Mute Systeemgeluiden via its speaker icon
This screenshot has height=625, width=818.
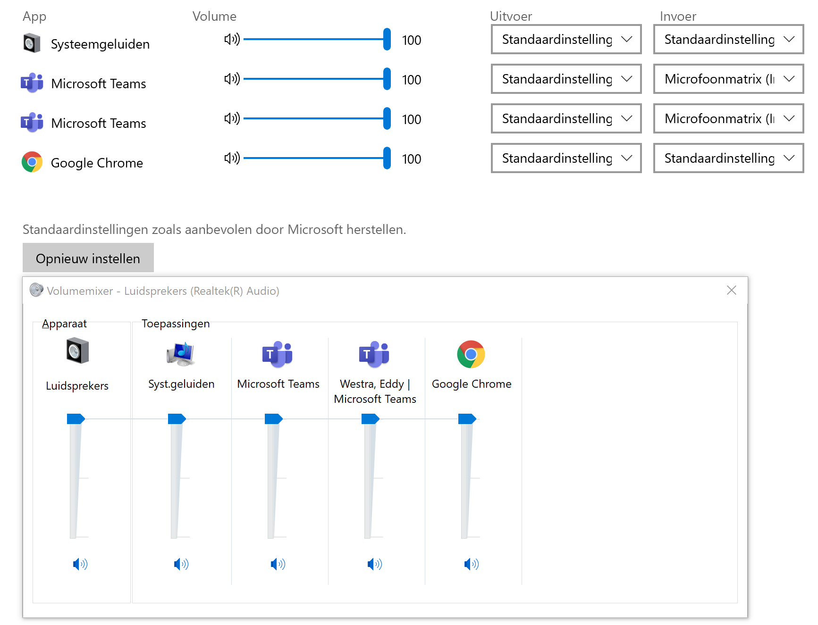point(232,39)
